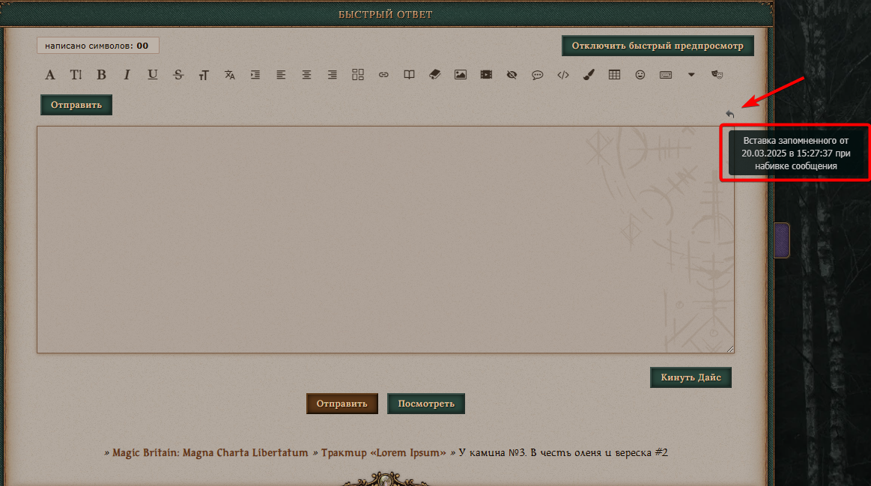This screenshot has height=486, width=871.
Task: Toggle italic formatting
Action: click(127, 75)
